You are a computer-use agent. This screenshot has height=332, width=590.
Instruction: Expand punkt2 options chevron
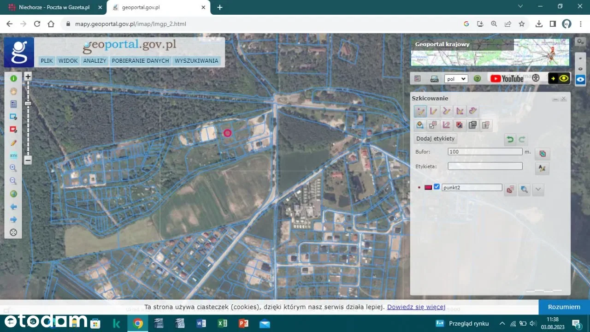[538, 190]
